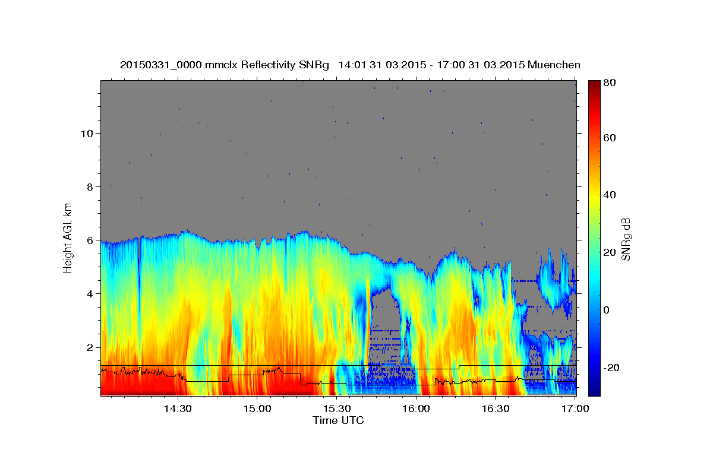Select the 16:00 time tick label
Image resolution: width=713 pixels, height=475 pixels.
416,408
